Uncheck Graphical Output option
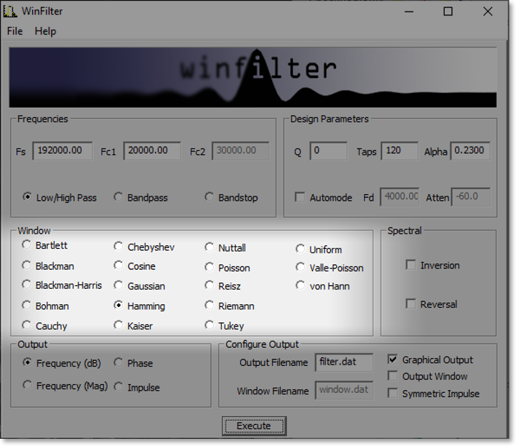This screenshot has width=516, height=446. tap(393, 359)
